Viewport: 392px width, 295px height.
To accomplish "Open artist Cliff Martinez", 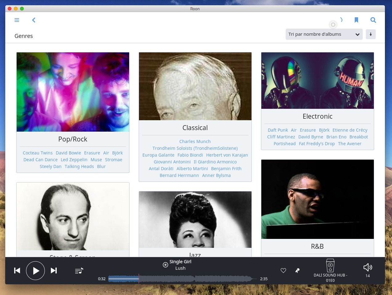I will (281, 137).
